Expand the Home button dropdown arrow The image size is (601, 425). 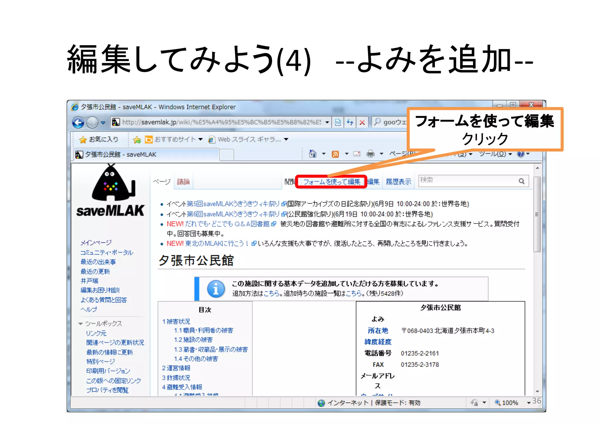(324, 154)
